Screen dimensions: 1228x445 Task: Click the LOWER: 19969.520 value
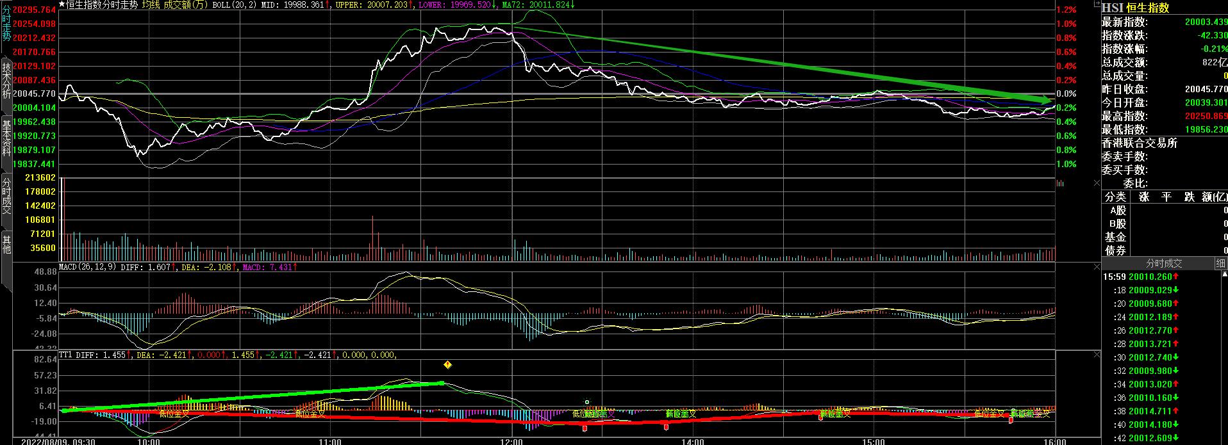(x=458, y=4)
